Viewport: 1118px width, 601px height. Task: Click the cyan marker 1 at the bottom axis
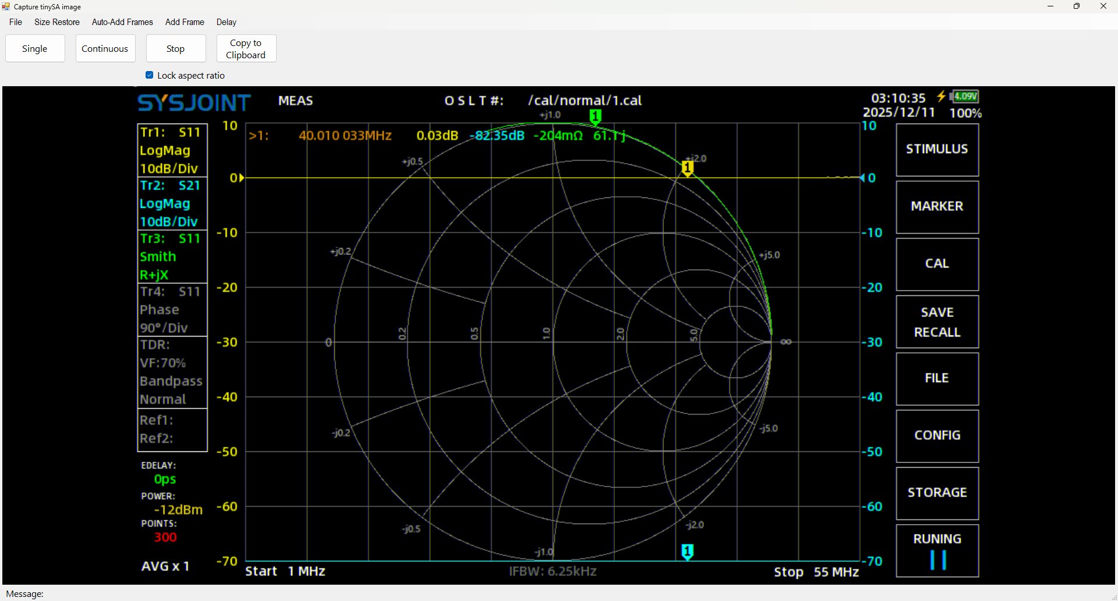click(x=687, y=551)
